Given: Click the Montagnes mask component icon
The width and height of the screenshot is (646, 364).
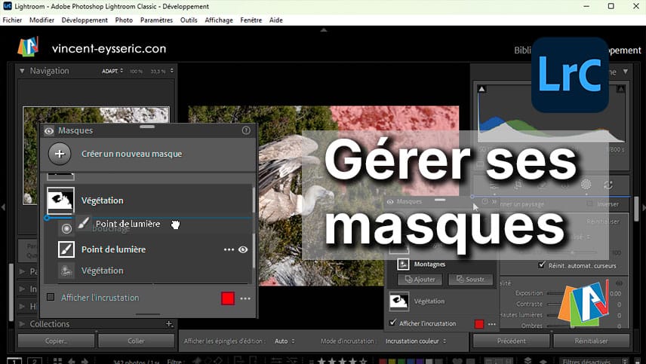Looking at the screenshot, I should pos(402,264).
